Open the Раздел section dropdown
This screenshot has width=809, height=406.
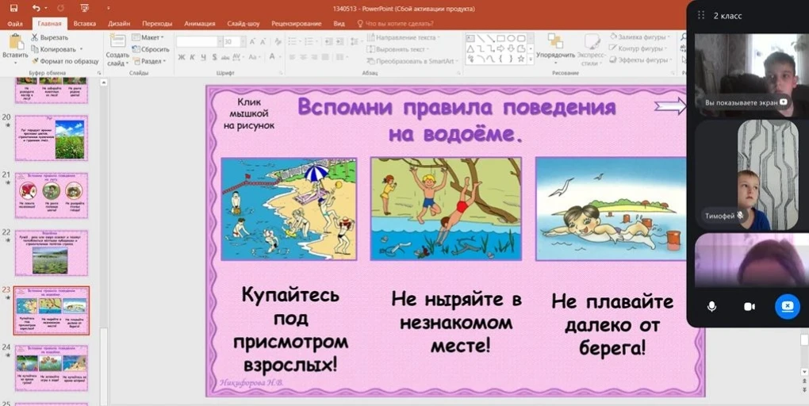point(149,61)
